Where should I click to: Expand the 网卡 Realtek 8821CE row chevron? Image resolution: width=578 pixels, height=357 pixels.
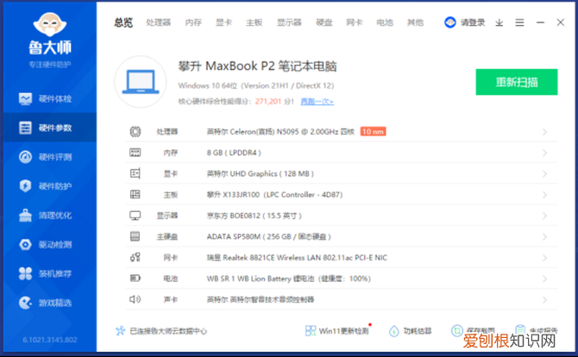click(544, 258)
